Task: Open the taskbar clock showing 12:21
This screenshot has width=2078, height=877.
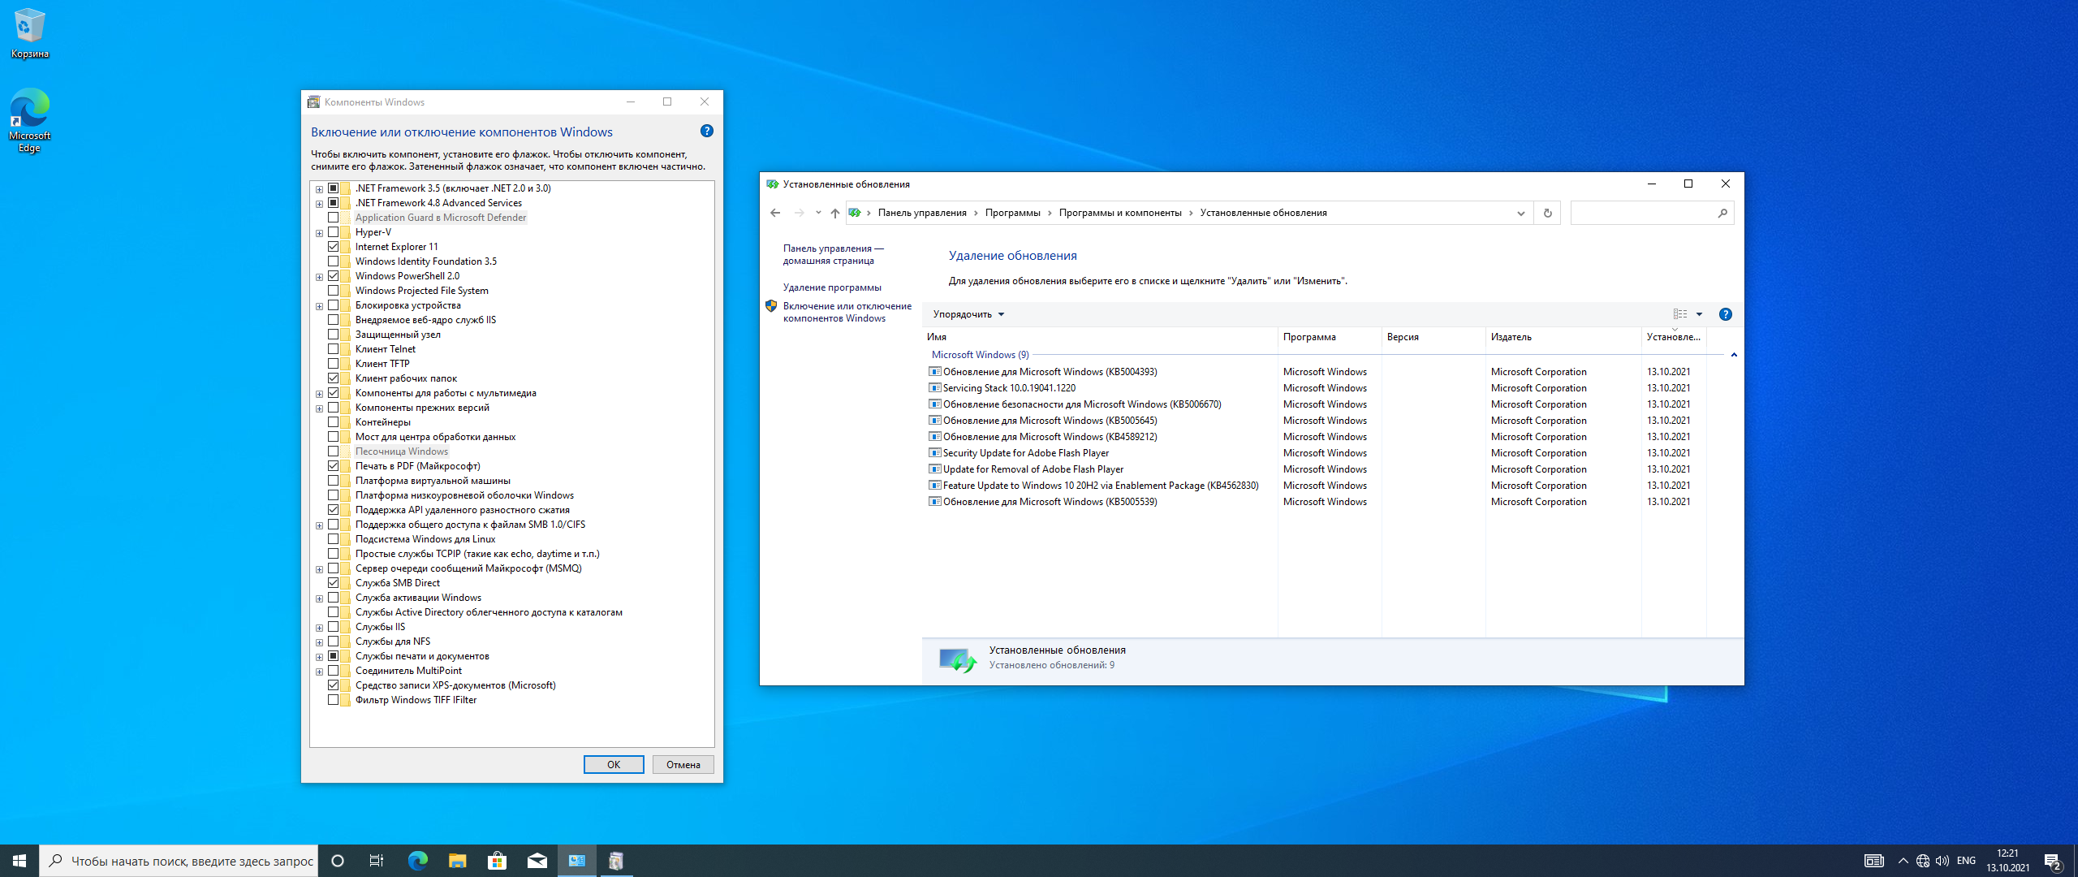Action: coord(2007,861)
